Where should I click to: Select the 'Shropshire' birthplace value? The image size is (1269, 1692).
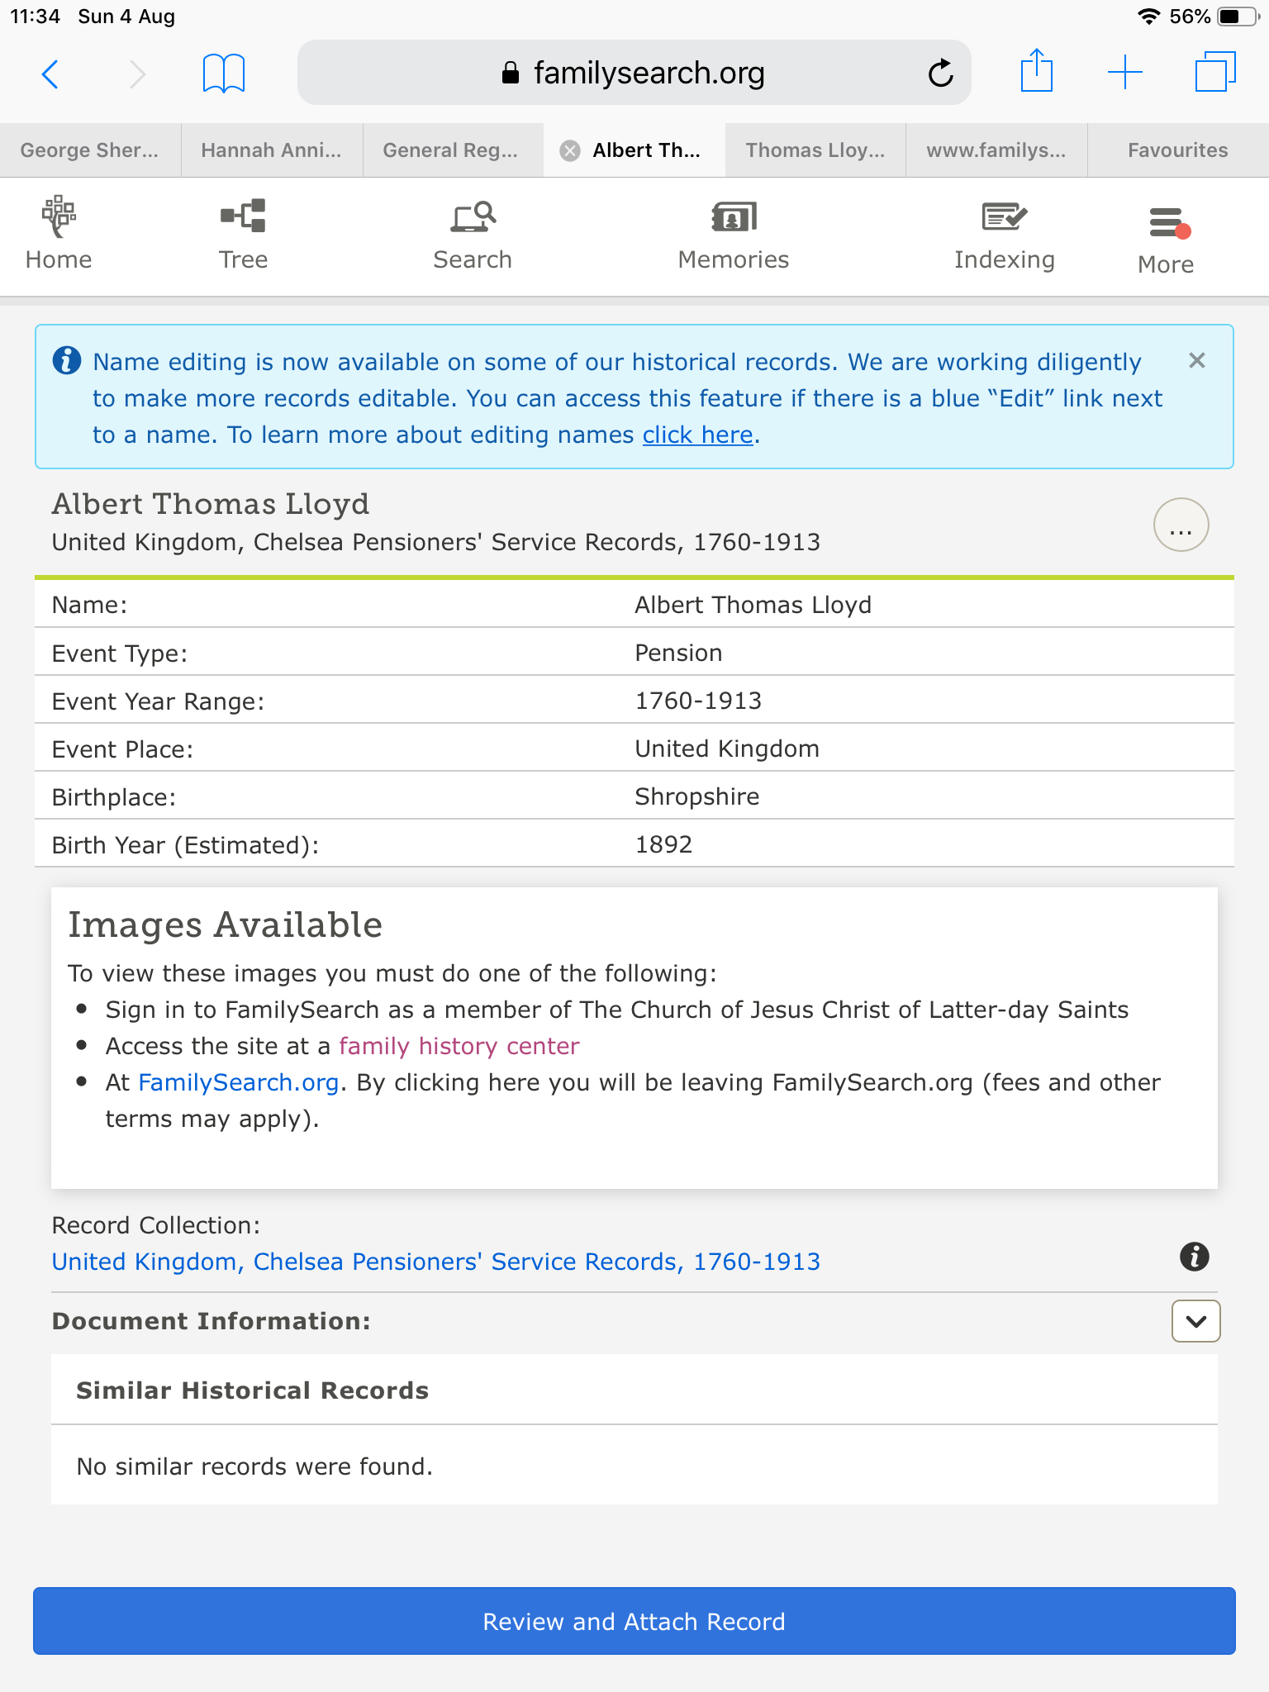coord(696,796)
